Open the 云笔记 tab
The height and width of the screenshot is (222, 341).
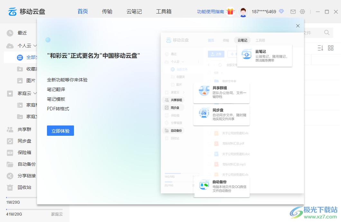click(x=134, y=12)
